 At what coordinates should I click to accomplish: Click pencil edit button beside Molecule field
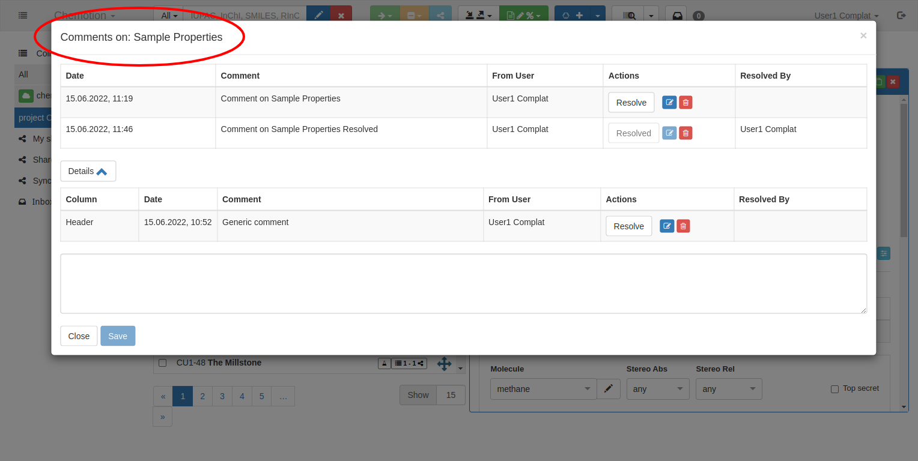[x=609, y=389]
